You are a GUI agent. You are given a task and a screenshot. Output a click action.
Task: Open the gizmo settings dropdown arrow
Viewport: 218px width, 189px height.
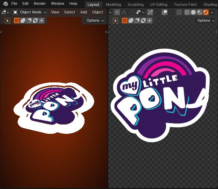pos(156,12)
